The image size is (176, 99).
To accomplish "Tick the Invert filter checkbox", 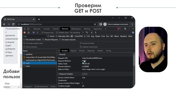I will [x=48, y=36].
